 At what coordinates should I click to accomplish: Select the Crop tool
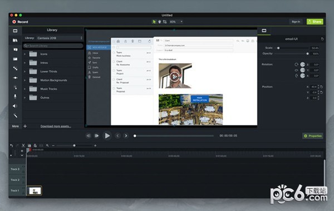(x=165, y=22)
